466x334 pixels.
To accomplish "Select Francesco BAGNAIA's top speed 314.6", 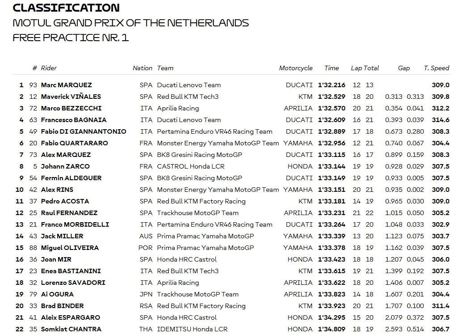I will pos(441,120).
